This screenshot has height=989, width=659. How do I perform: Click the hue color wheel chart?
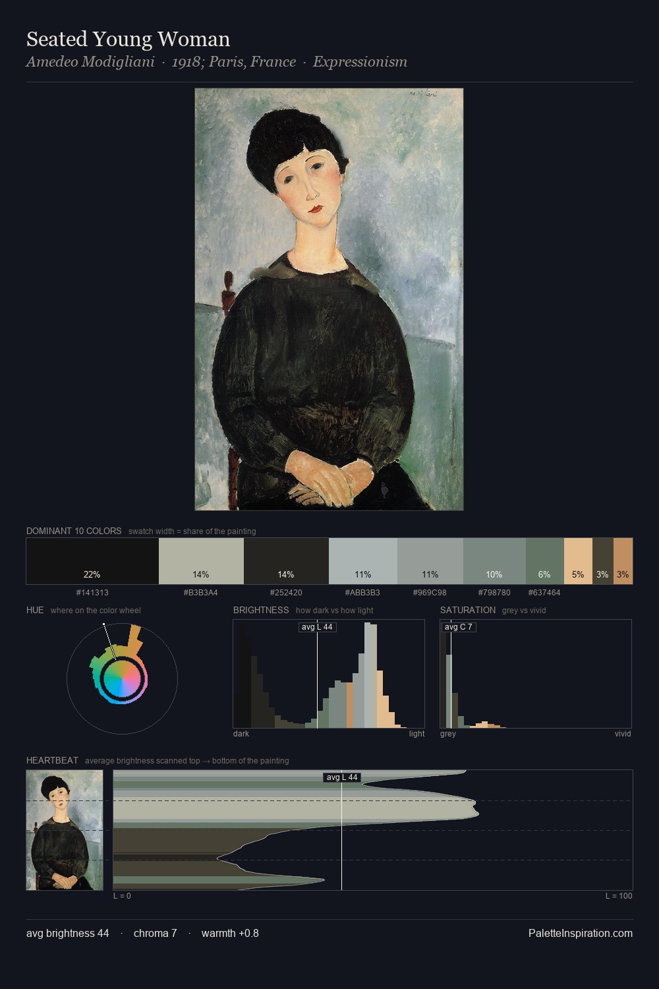pos(122,678)
